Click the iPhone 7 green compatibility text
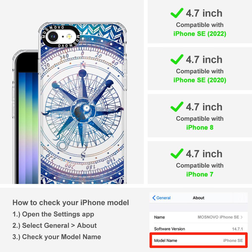This screenshot has height=252, width=252. 200,174
